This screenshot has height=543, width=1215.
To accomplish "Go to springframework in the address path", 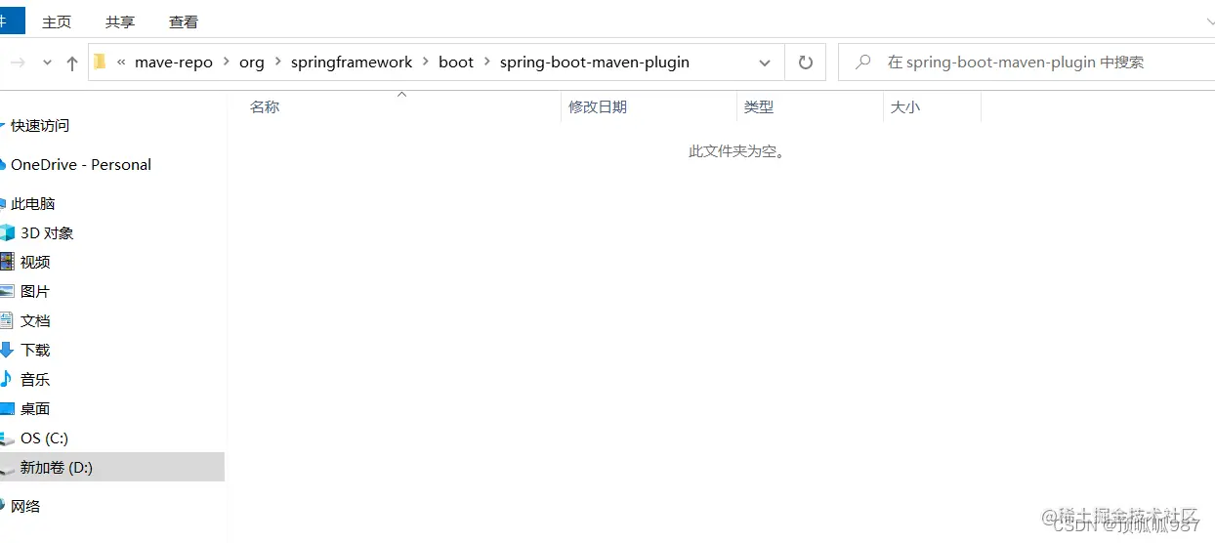I will point(352,63).
